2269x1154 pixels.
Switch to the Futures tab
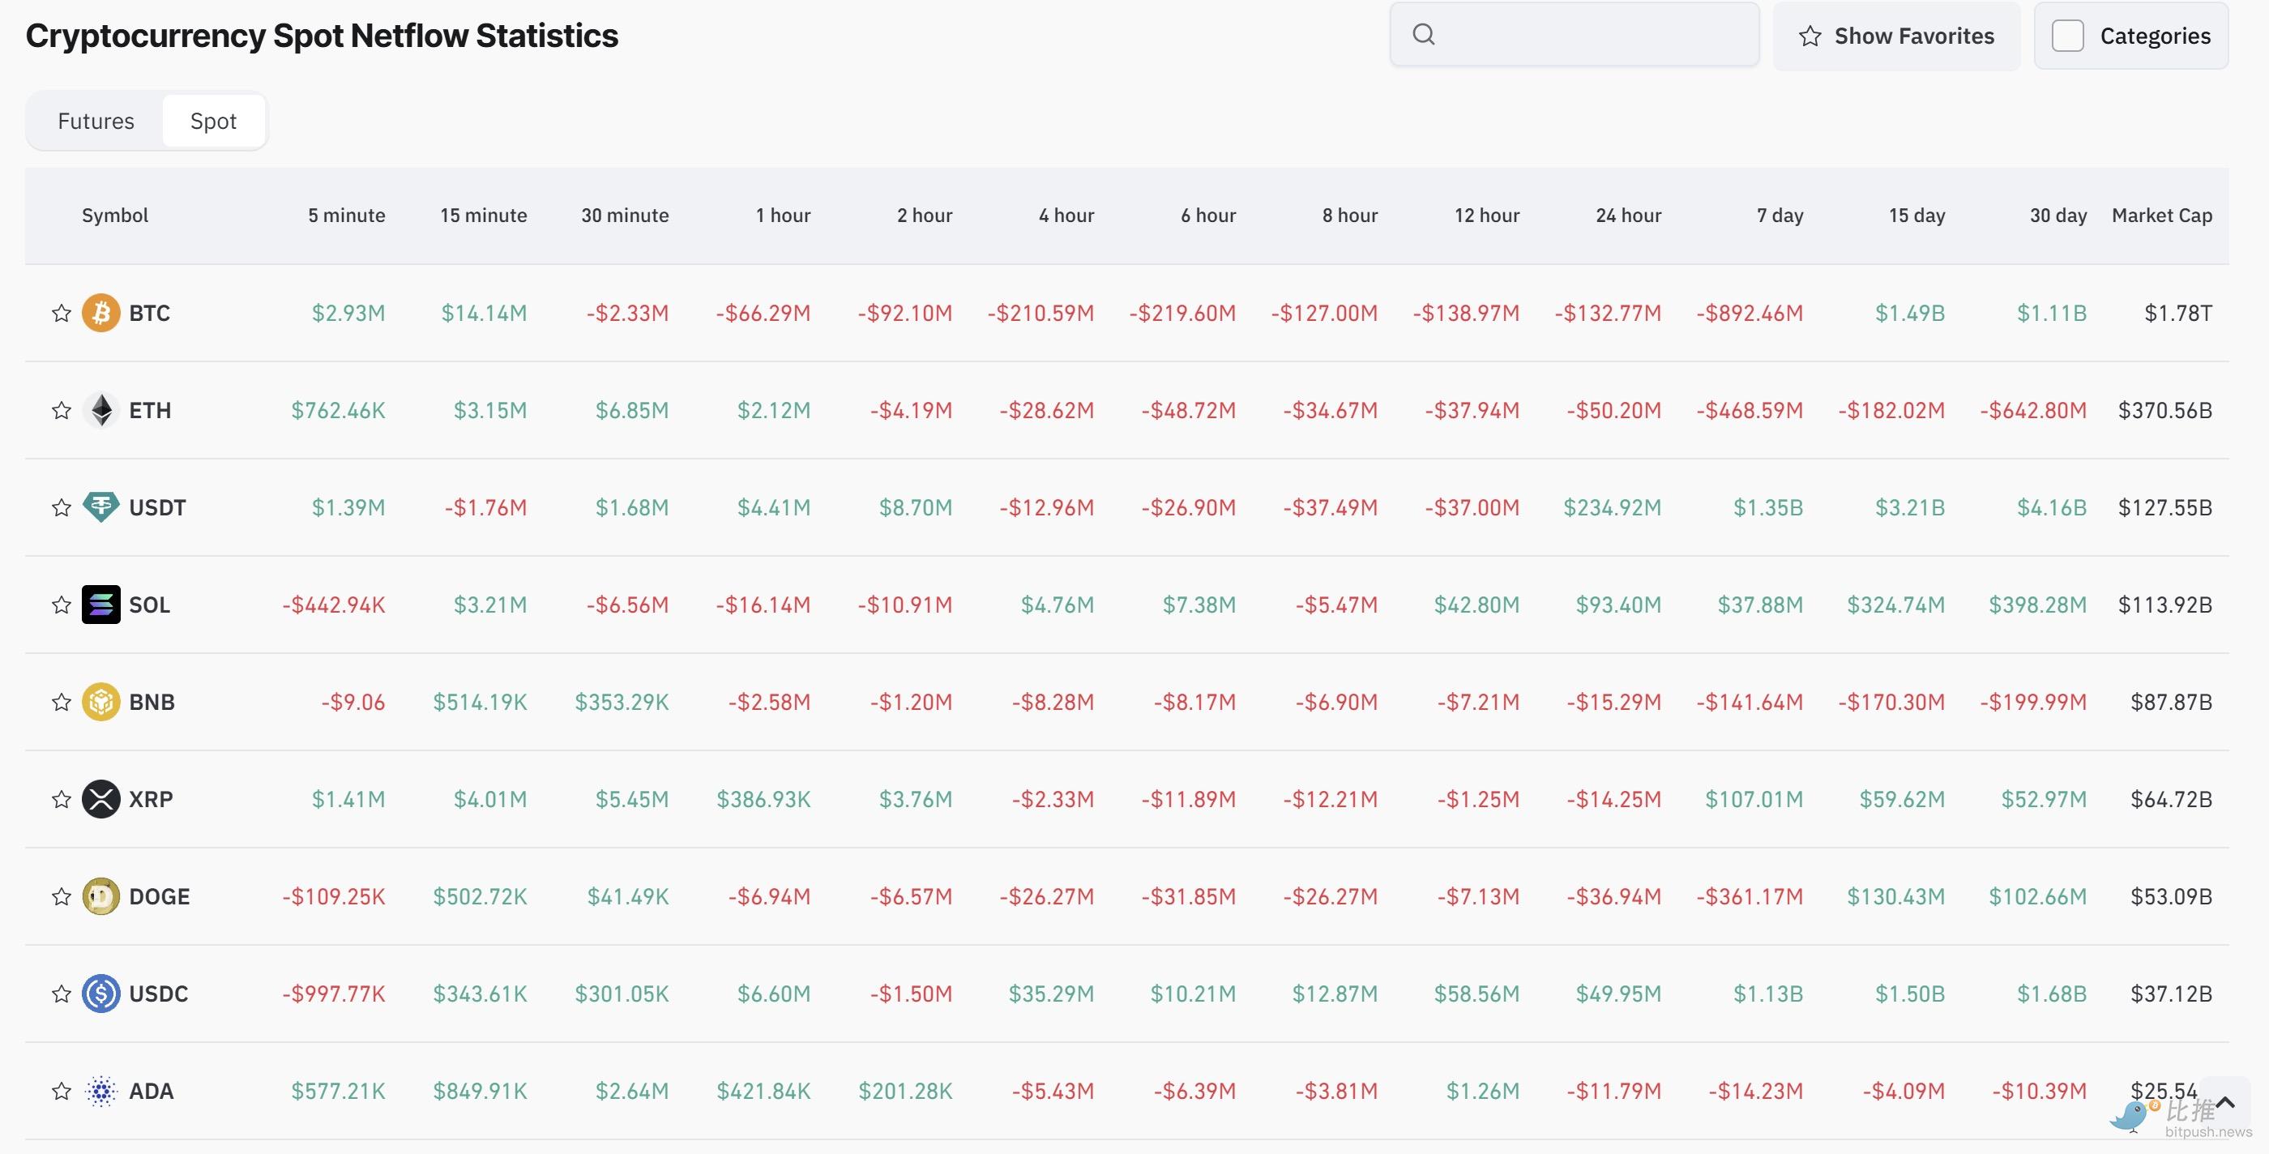click(x=96, y=121)
